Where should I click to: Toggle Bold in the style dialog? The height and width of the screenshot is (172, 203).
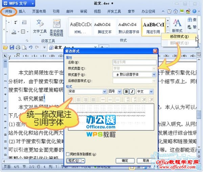click(126, 92)
